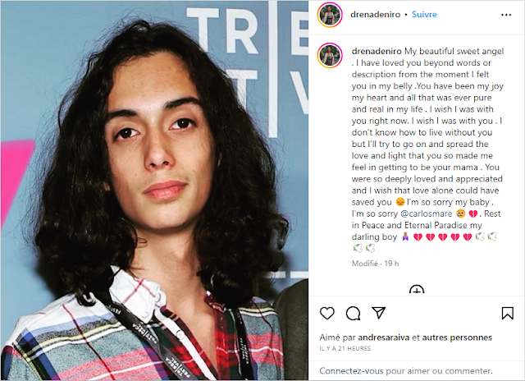Save the post with the bookmark icon
This screenshot has width=525, height=381.
(x=507, y=314)
